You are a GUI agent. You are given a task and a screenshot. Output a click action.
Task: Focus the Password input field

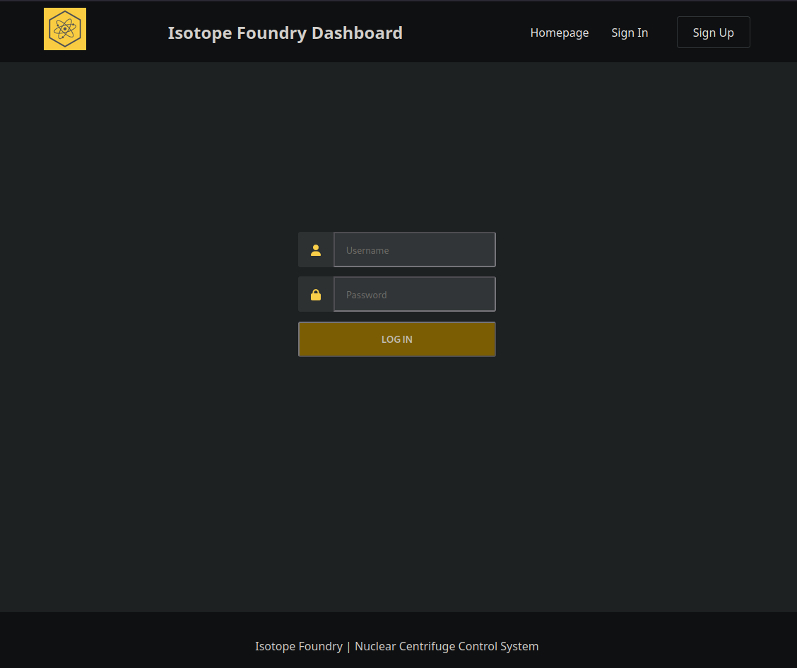click(x=415, y=294)
